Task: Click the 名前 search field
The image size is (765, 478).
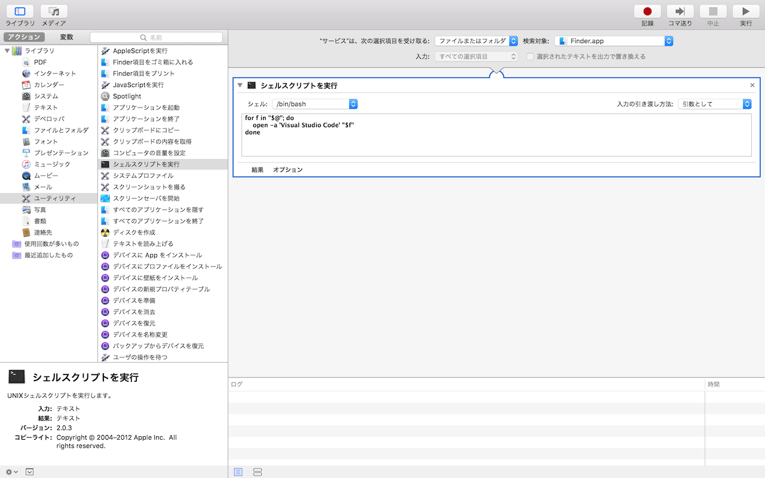Action: click(156, 37)
